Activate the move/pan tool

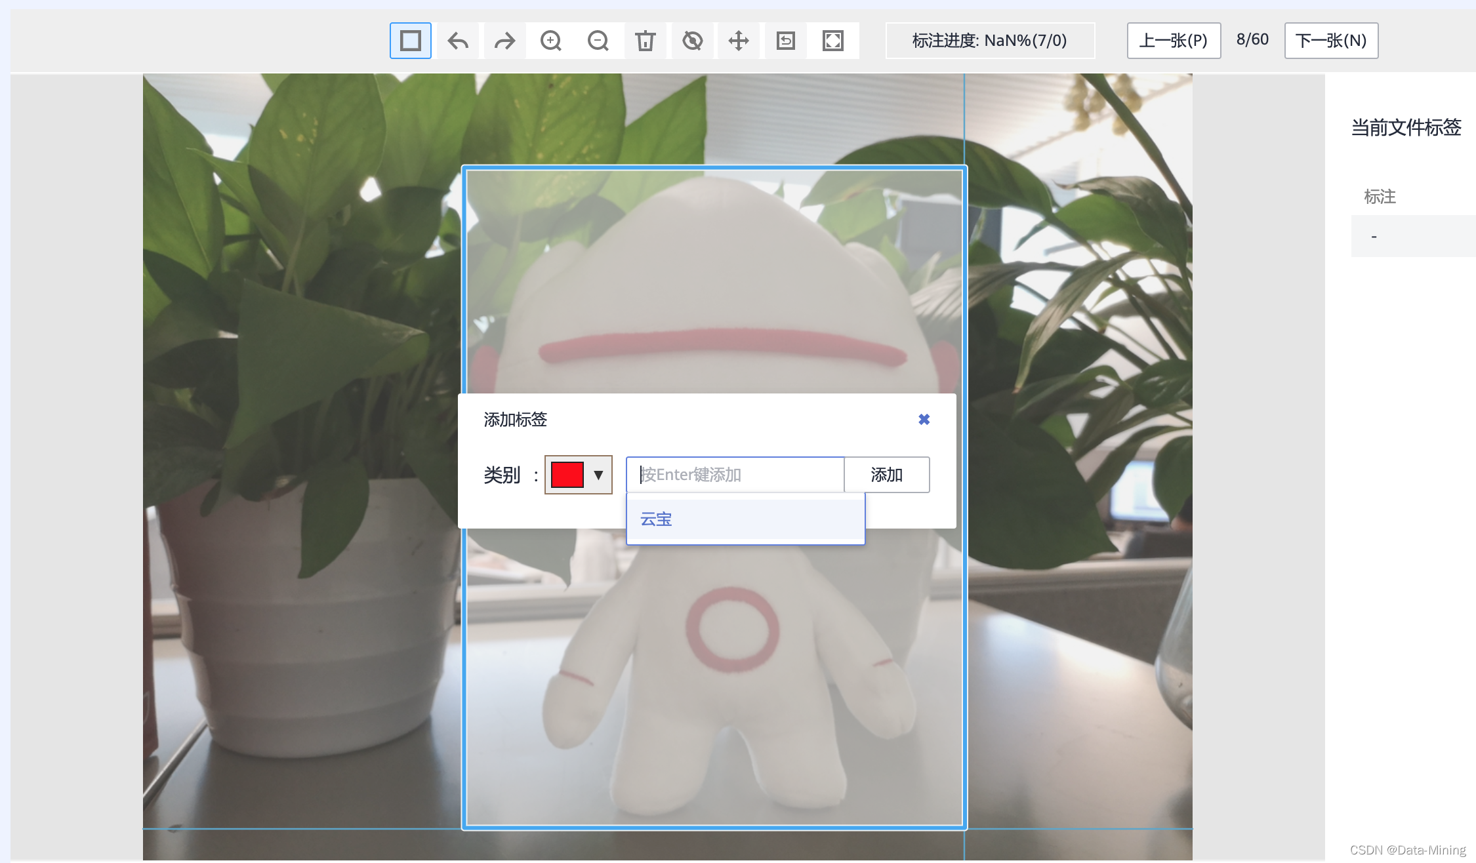click(739, 41)
